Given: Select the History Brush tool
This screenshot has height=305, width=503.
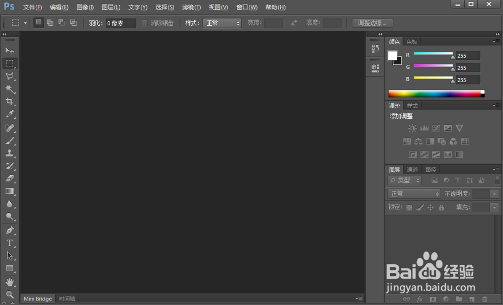Looking at the screenshot, I should tap(10, 166).
